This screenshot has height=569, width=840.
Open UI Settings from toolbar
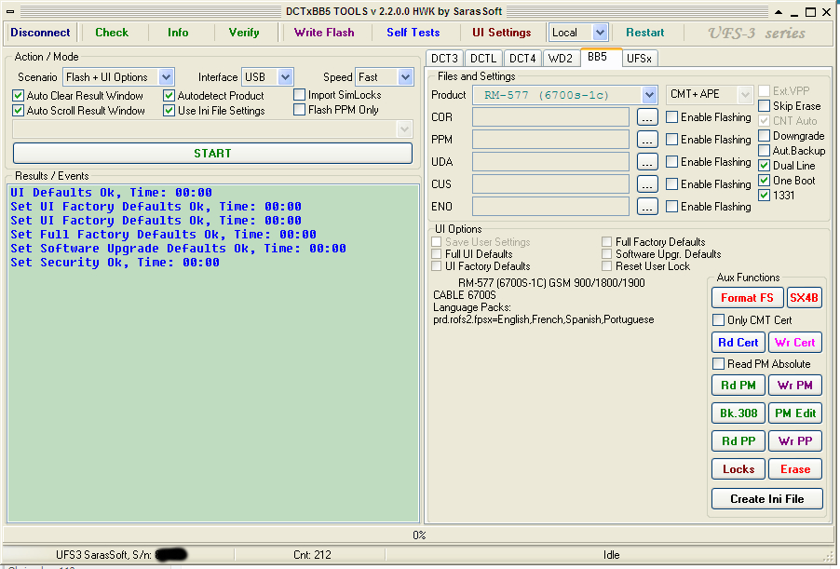(x=501, y=33)
